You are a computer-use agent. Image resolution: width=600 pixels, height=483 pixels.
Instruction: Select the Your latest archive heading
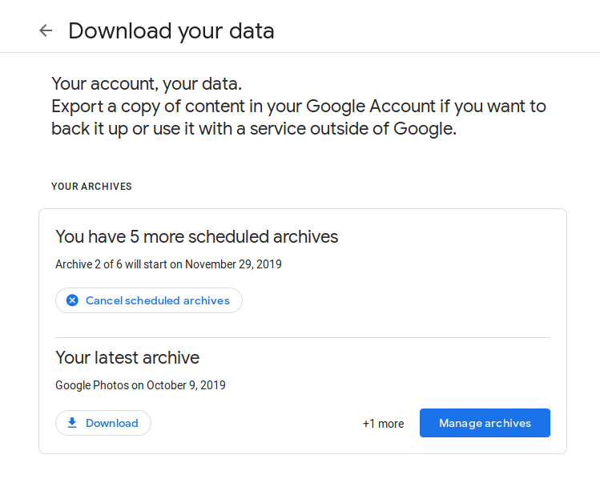tap(127, 357)
